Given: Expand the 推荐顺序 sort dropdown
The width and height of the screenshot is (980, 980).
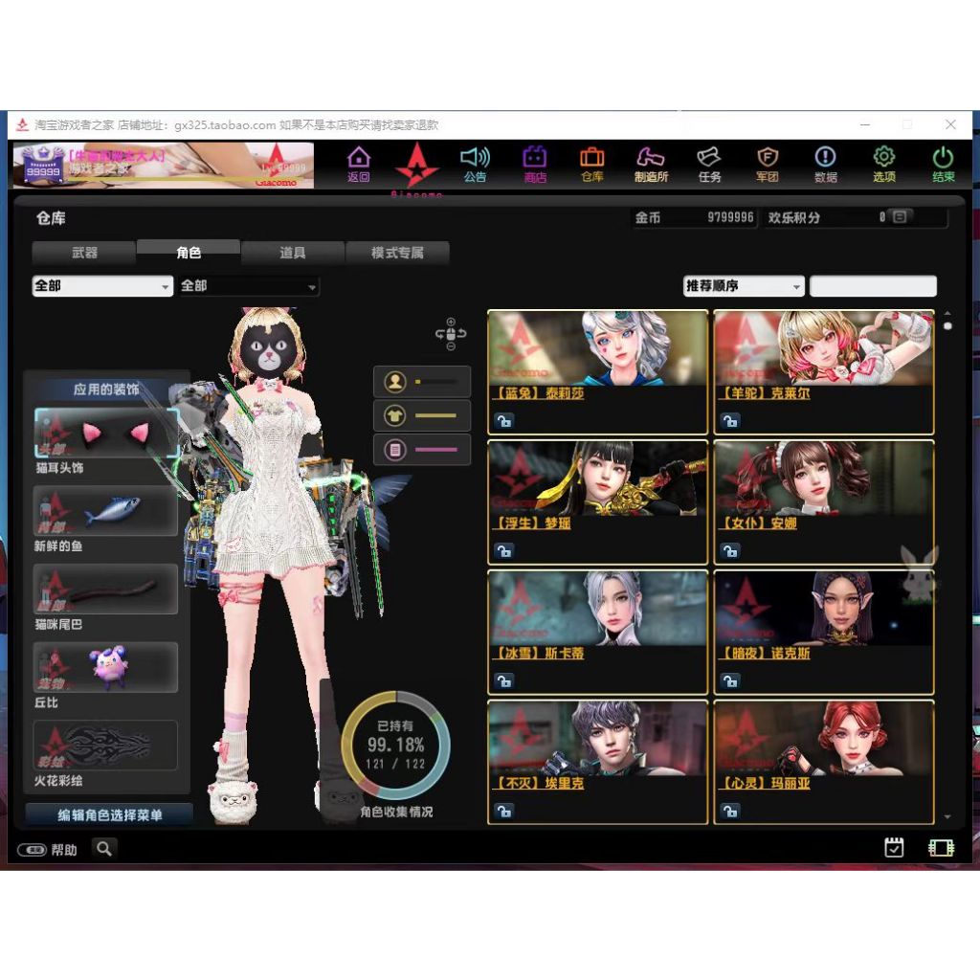Looking at the screenshot, I should tap(744, 286).
